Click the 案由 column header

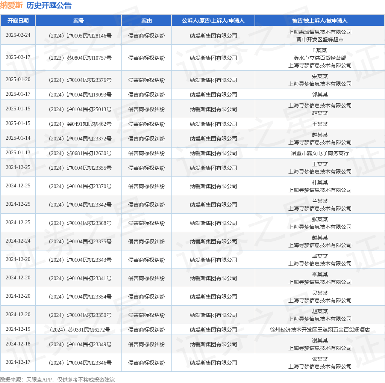(x=147, y=21)
